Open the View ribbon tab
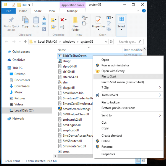Screen dimensions: 166x166 tap(52, 11)
